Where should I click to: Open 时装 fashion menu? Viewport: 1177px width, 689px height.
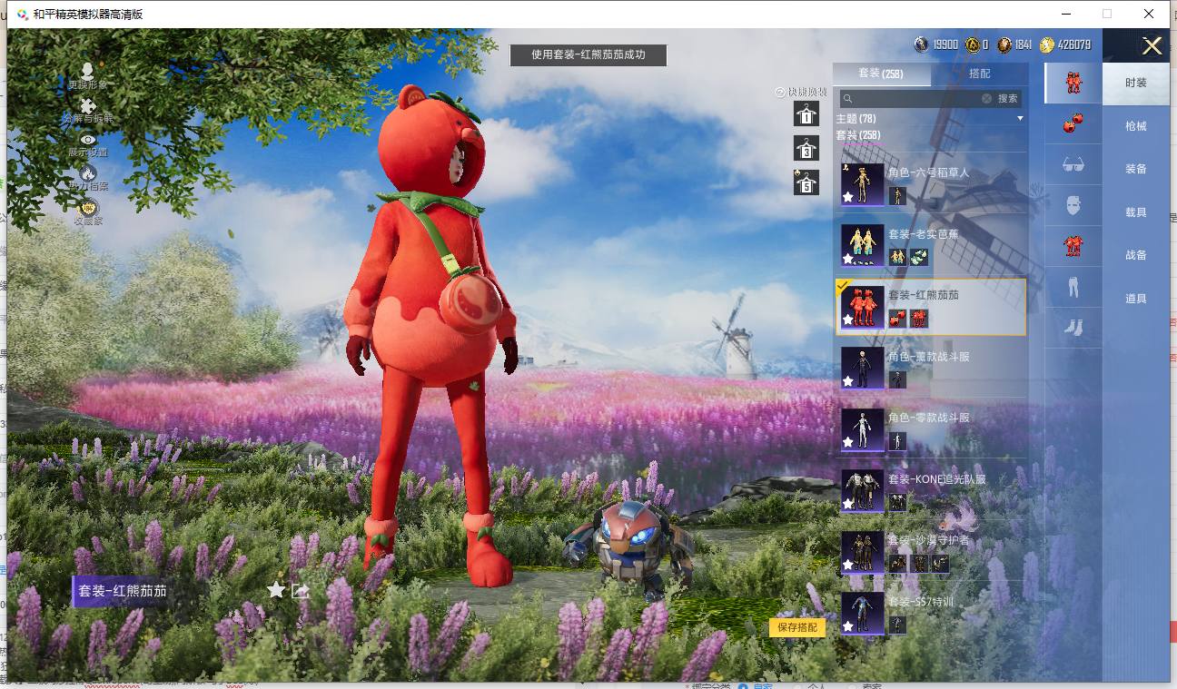1136,83
